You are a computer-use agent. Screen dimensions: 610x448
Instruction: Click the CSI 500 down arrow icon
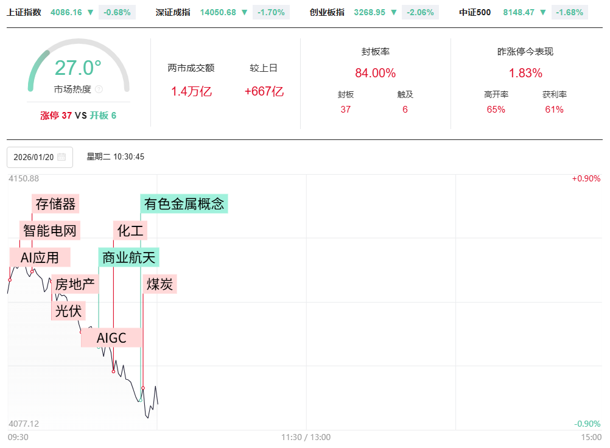click(542, 12)
